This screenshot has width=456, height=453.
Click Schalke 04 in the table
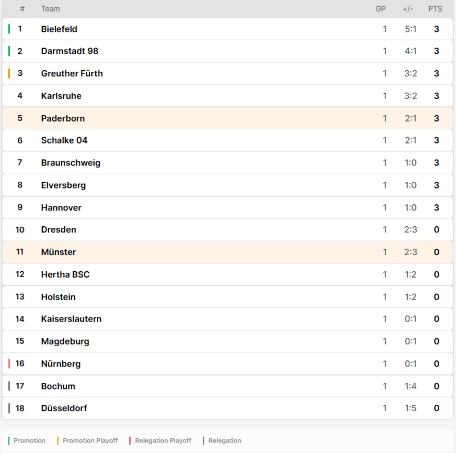(x=64, y=140)
